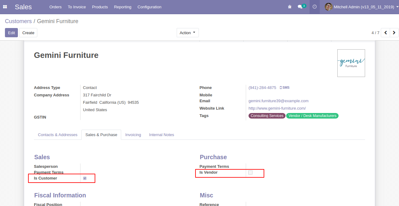
Task: Click the Create button
Action: [28, 33]
